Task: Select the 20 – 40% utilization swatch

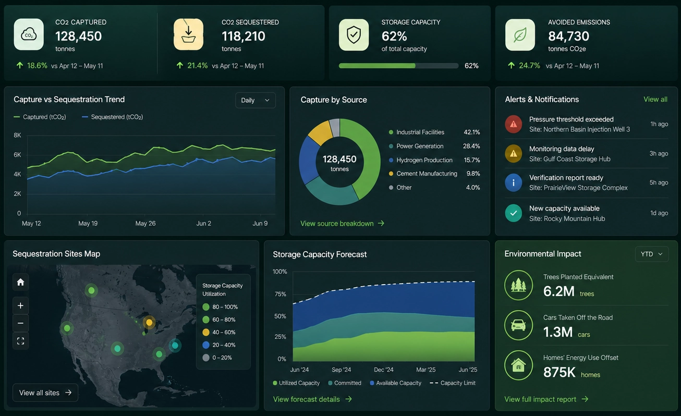Action: (206, 345)
